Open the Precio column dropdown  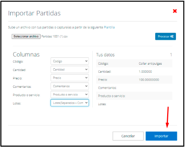[x=70, y=78]
